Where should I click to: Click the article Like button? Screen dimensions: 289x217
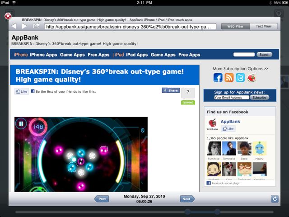[22, 91]
